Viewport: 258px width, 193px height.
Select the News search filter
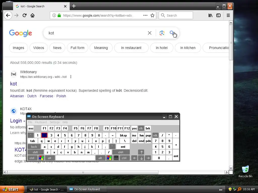(x=57, y=48)
